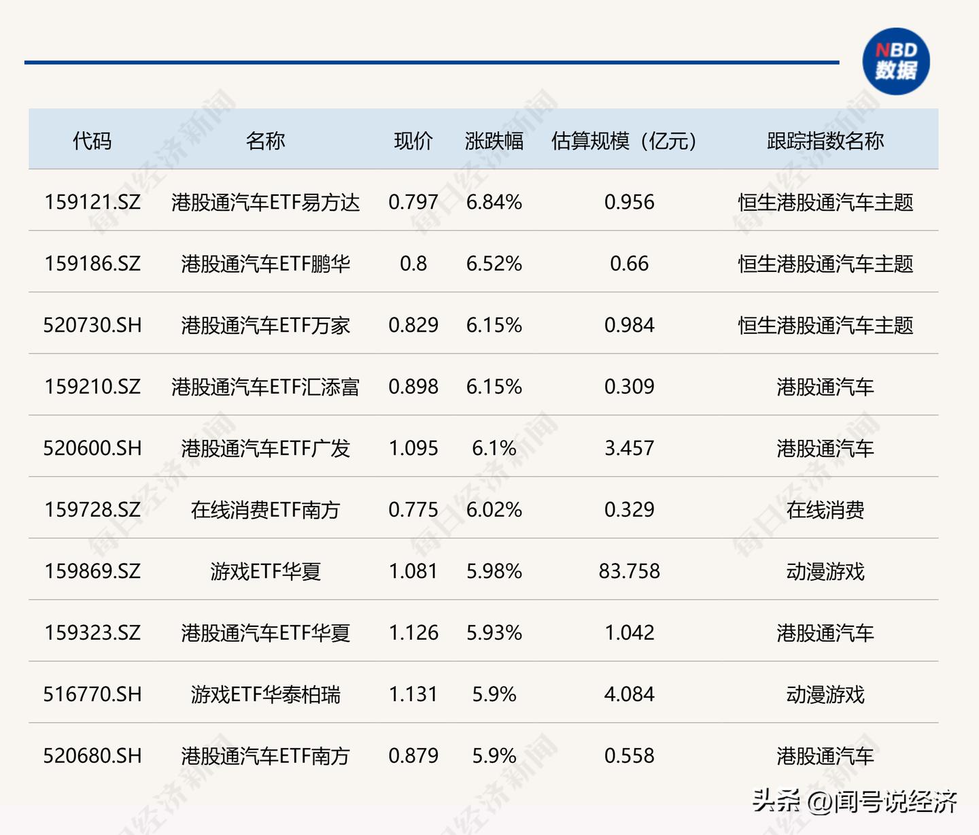Click price value 0.8
The image size is (979, 835).
tap(413, 263)
